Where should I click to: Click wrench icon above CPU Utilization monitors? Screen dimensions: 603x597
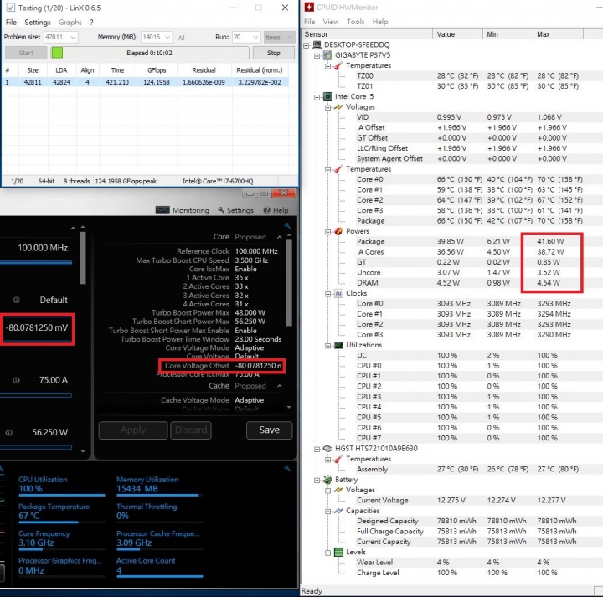point(287,468)
